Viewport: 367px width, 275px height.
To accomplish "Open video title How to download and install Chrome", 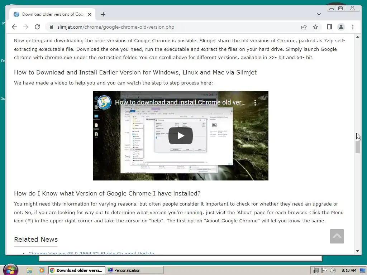I will [x=180, y=102].
